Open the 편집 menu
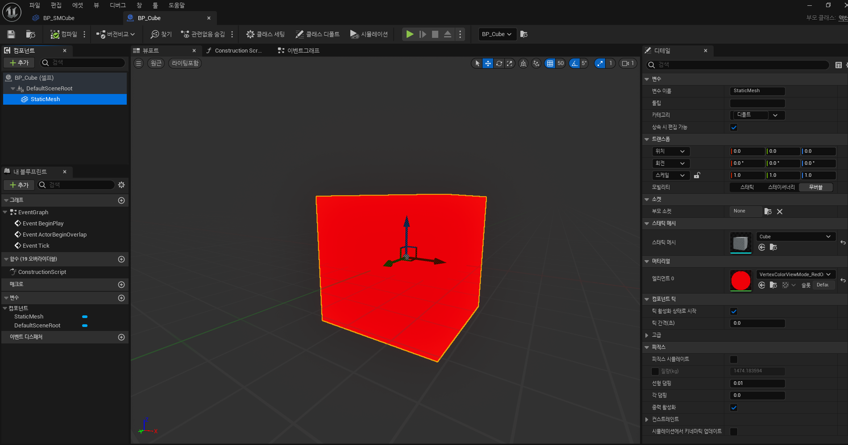The image size is (848, 445). pos(56,5)
